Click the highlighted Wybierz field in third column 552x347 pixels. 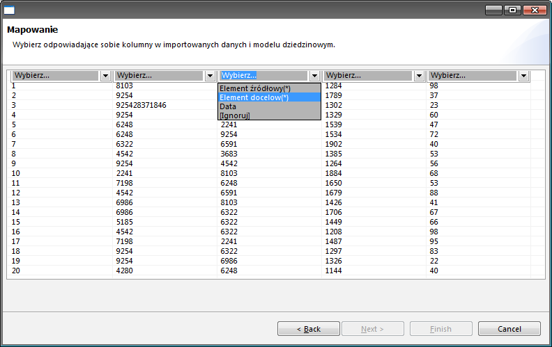(x=263, y=76)
